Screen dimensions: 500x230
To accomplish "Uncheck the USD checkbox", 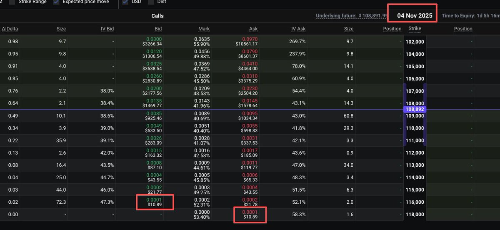I will click(125, 2).
